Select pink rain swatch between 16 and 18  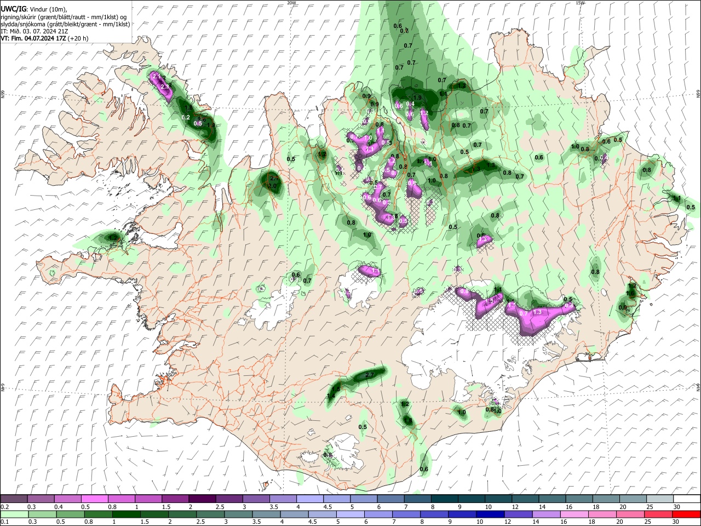pyautogui.click(x=574, y=514)
